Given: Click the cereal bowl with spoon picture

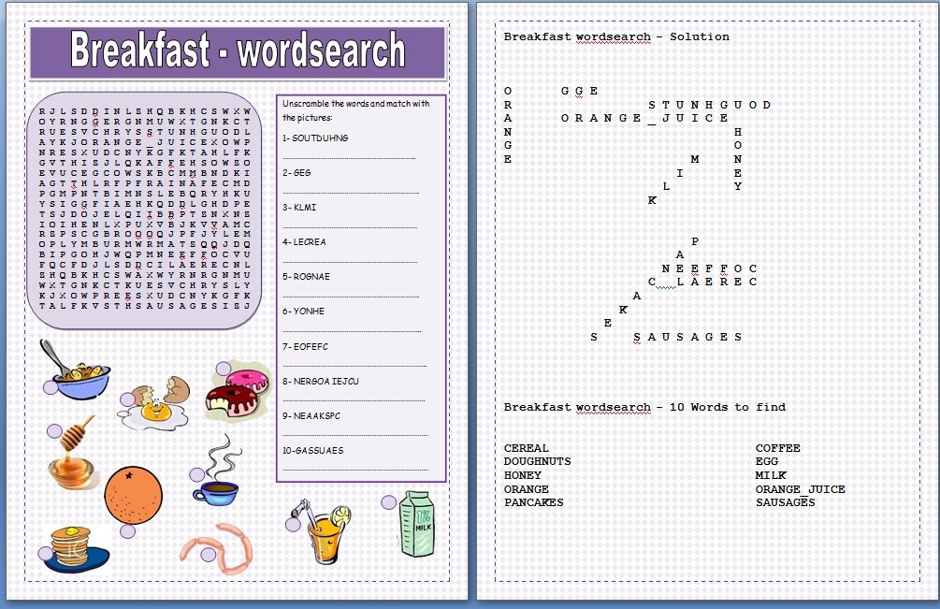Looking at the screenshot, I should point(75,370).
